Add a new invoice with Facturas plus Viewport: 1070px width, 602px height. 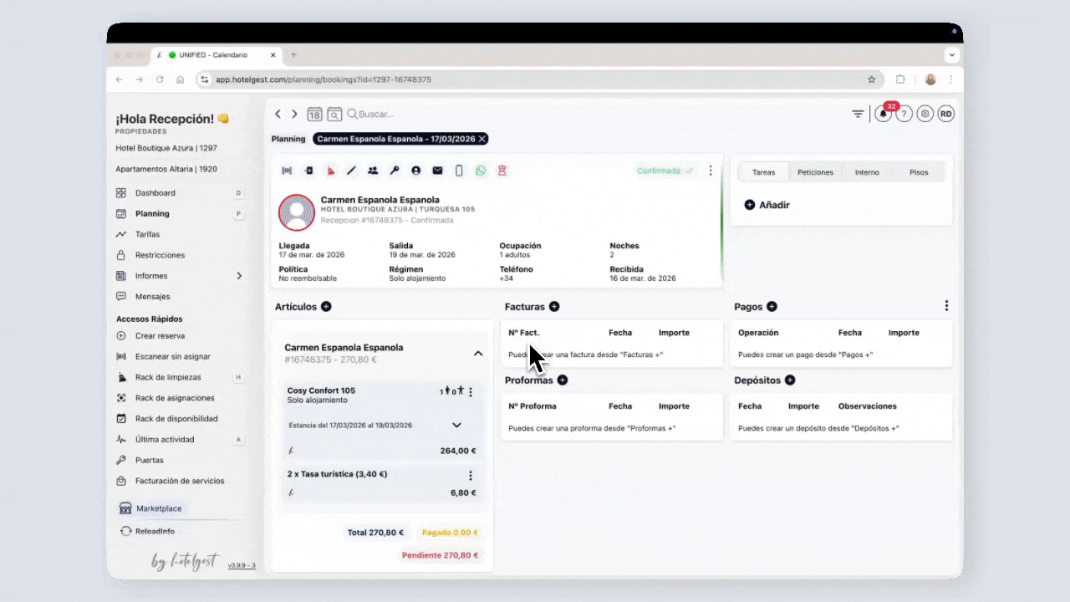tap(554, 307)
